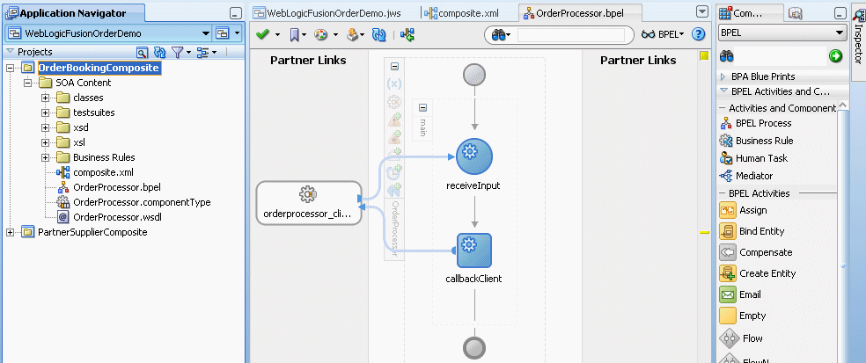Screen dimensions: 866x363
Task: Collapse the Projects panel triangle
Action: tap(10, 52)
